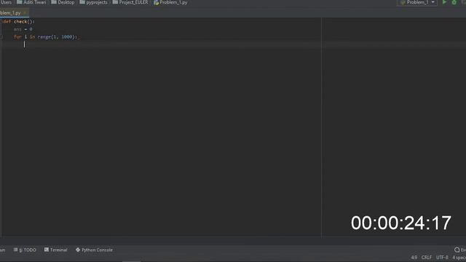This screenshot has height=262, width=466.
Task: Click the fold marker beside the for loop
Action: point(1,37)
